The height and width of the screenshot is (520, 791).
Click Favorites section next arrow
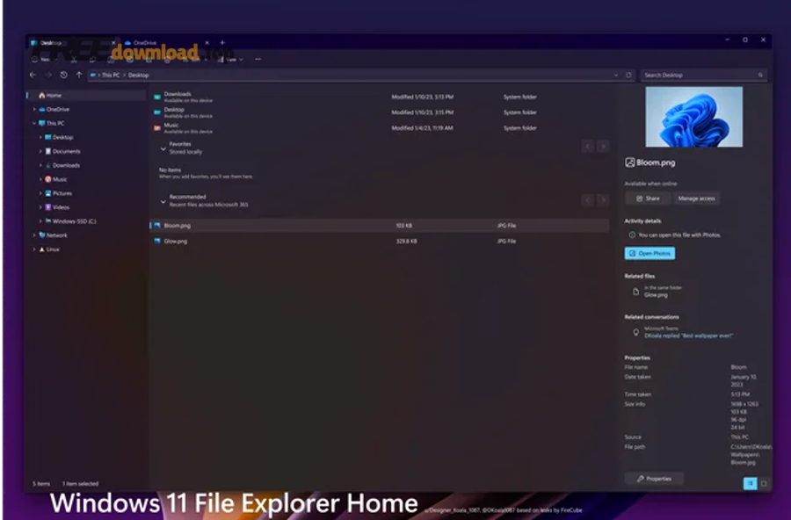(603, 147)
